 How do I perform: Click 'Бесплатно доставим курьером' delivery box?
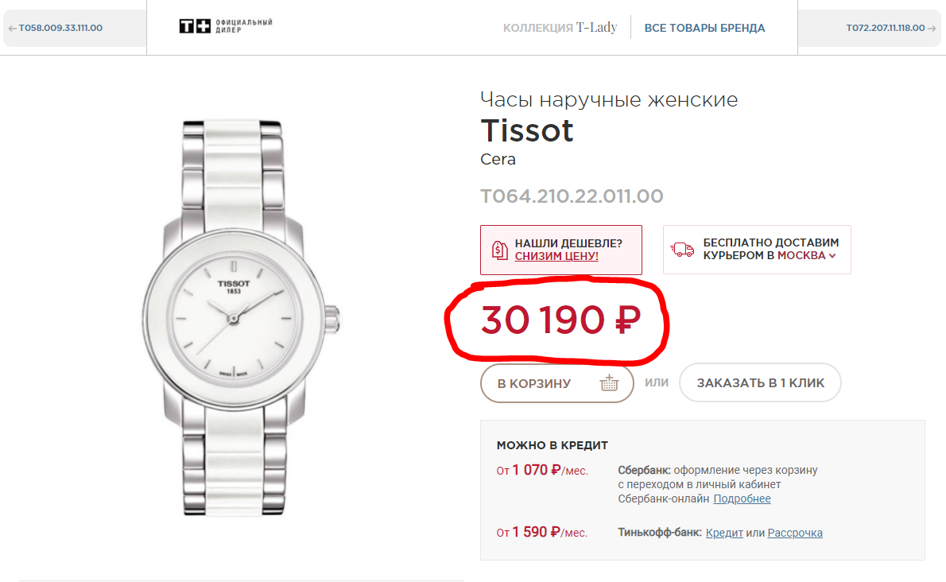(757, 250)
